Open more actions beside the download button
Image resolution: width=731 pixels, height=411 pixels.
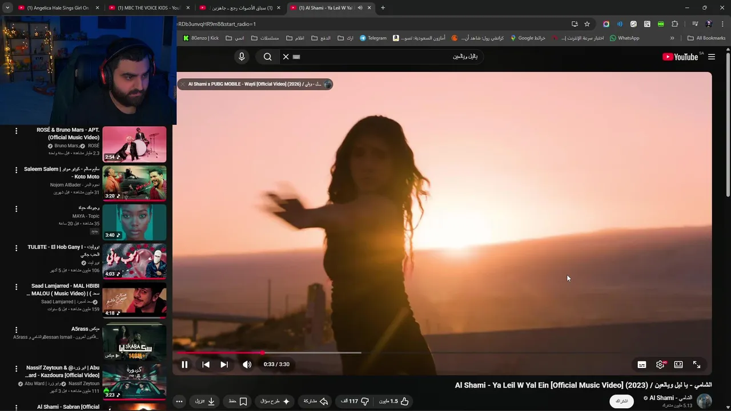point(179,401)
